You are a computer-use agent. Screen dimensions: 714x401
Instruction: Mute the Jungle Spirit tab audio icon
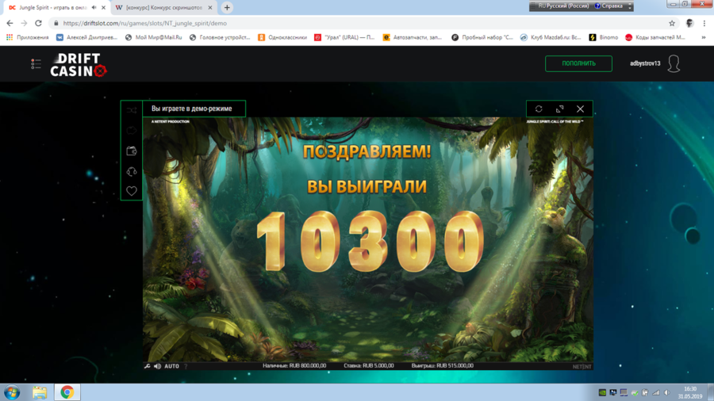pos(94,7)
